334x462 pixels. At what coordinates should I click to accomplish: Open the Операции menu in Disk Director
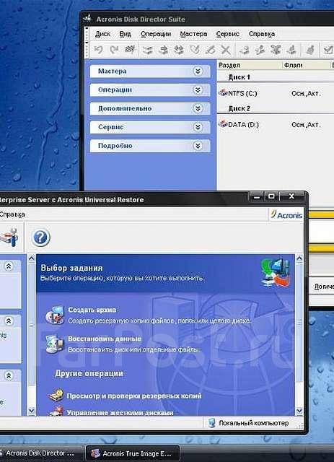[x=156, y=34]
